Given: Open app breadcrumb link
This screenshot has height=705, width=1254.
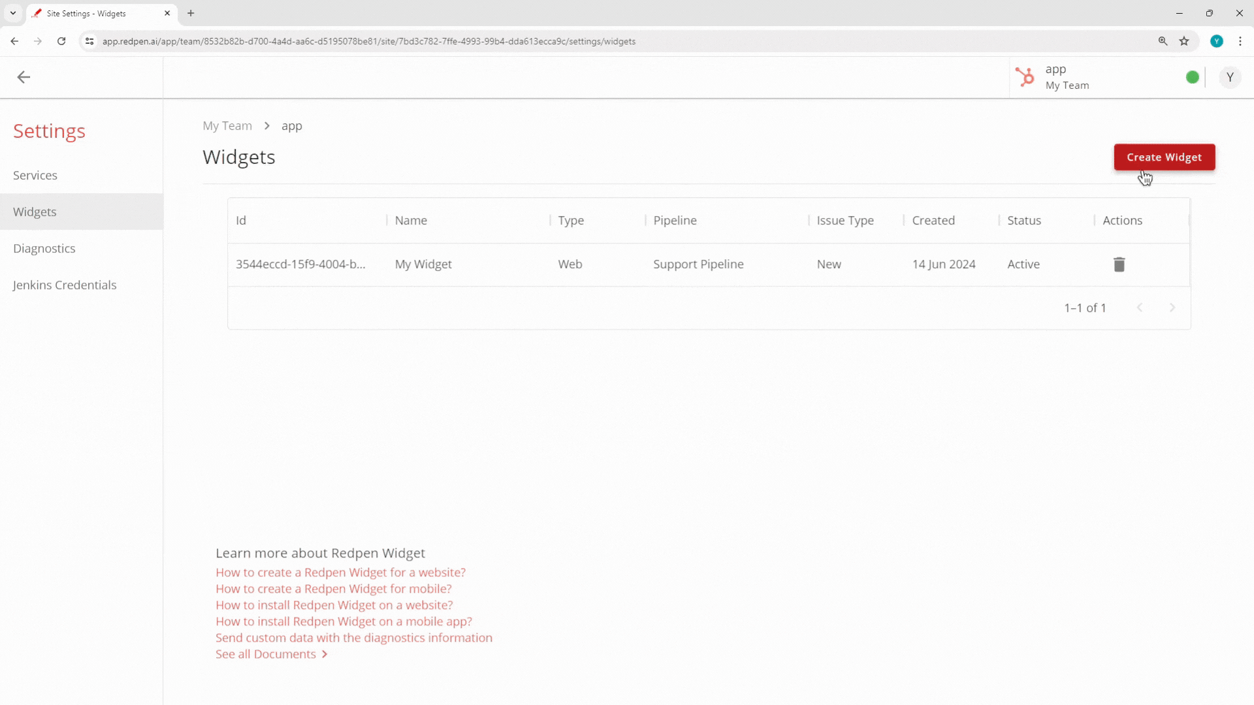Looking at the screenshot, I should pyautogui.click(x=292, y=126).
